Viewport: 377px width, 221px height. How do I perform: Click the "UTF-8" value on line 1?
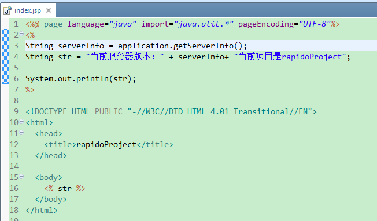click(x=315, y=24)
